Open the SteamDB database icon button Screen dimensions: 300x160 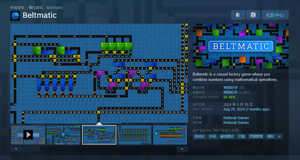(253, 15)
